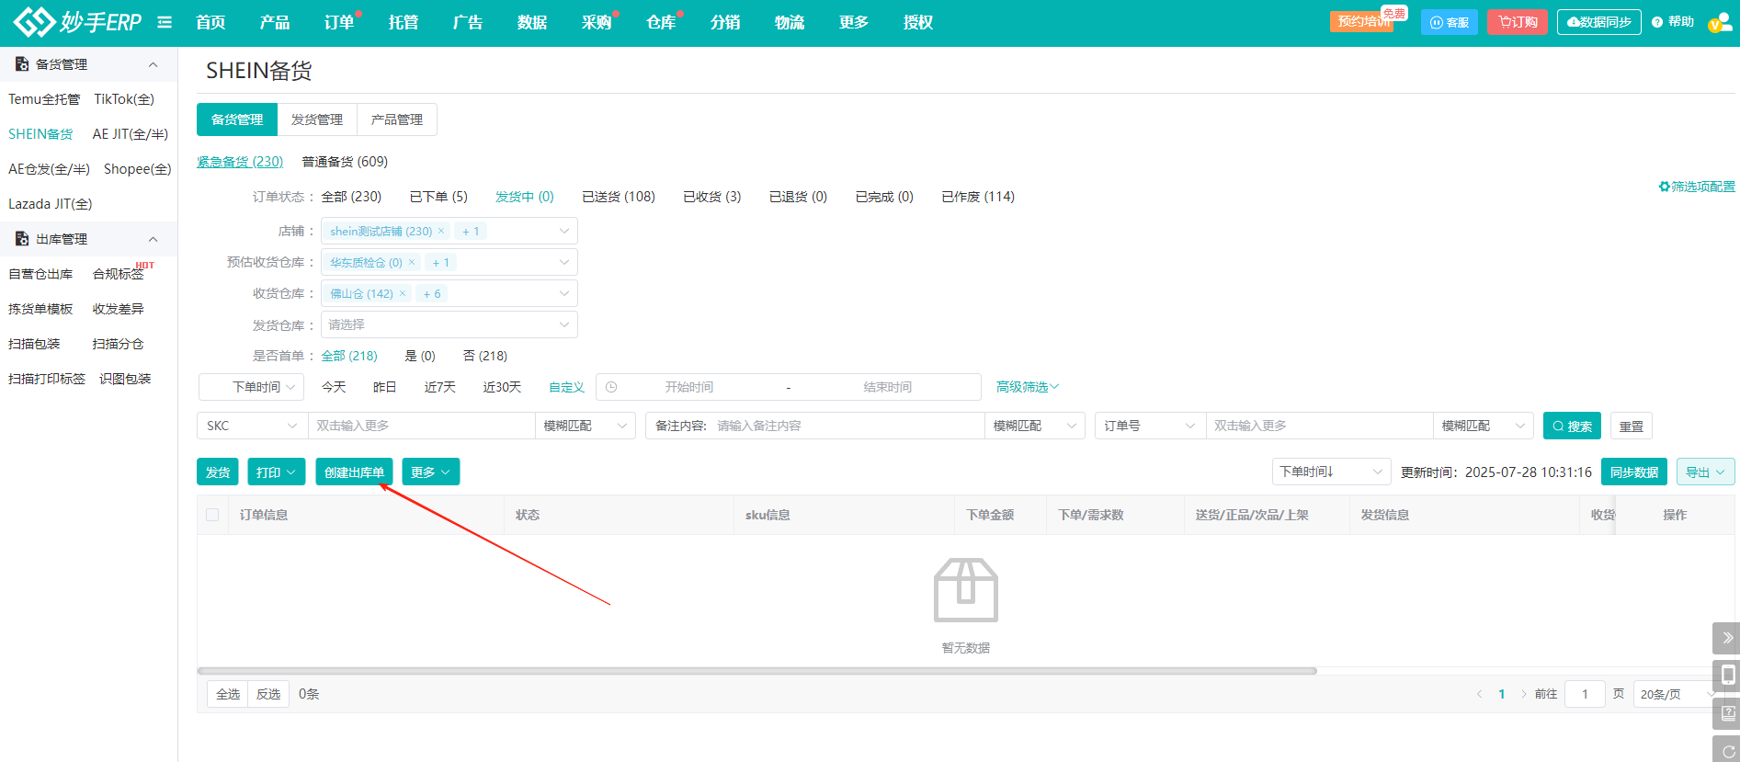1740x762 pixels.
Task: Go to previous page arrow
Action: click(x=1479, y=694)
